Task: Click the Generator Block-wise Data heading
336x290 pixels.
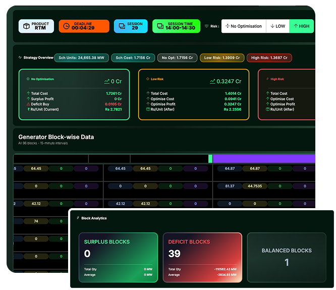Action: point(56,137)
